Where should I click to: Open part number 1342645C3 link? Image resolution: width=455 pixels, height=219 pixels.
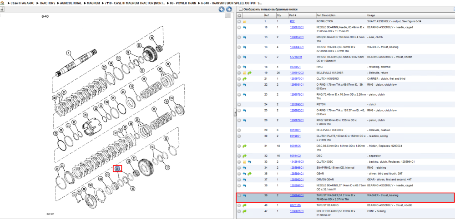coord(297,162)
